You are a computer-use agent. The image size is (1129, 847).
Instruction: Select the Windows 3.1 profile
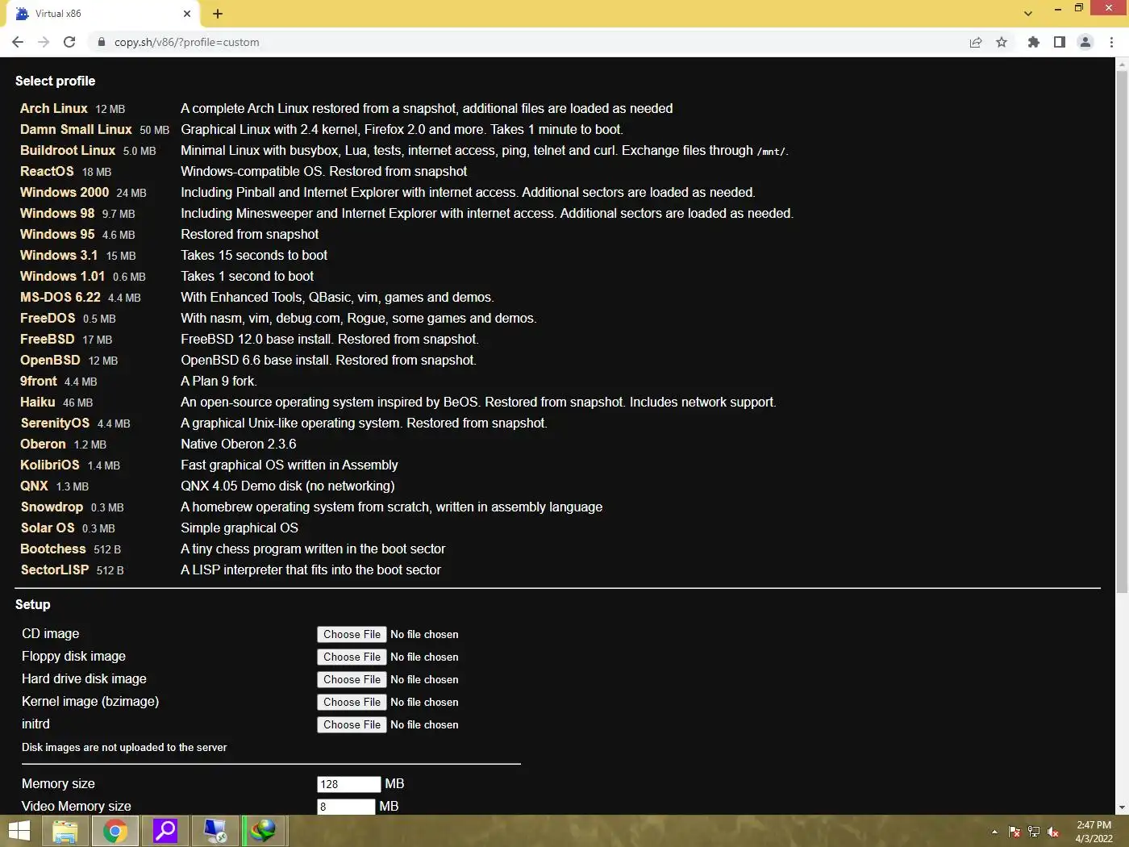click(x=59, y=255)
